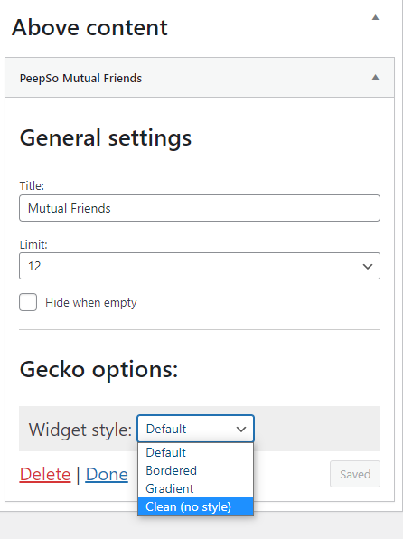This screenshot has width=403, height=539.
Task: Collapse the Above content section arrow
Action: [375, 17]
